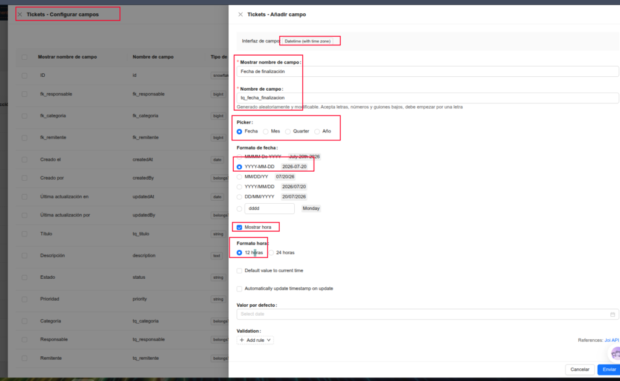The height and width of the screenshot is (381, 620).
Task: Toggle the Mostrar hora checkbox
Action: point(239,227)
